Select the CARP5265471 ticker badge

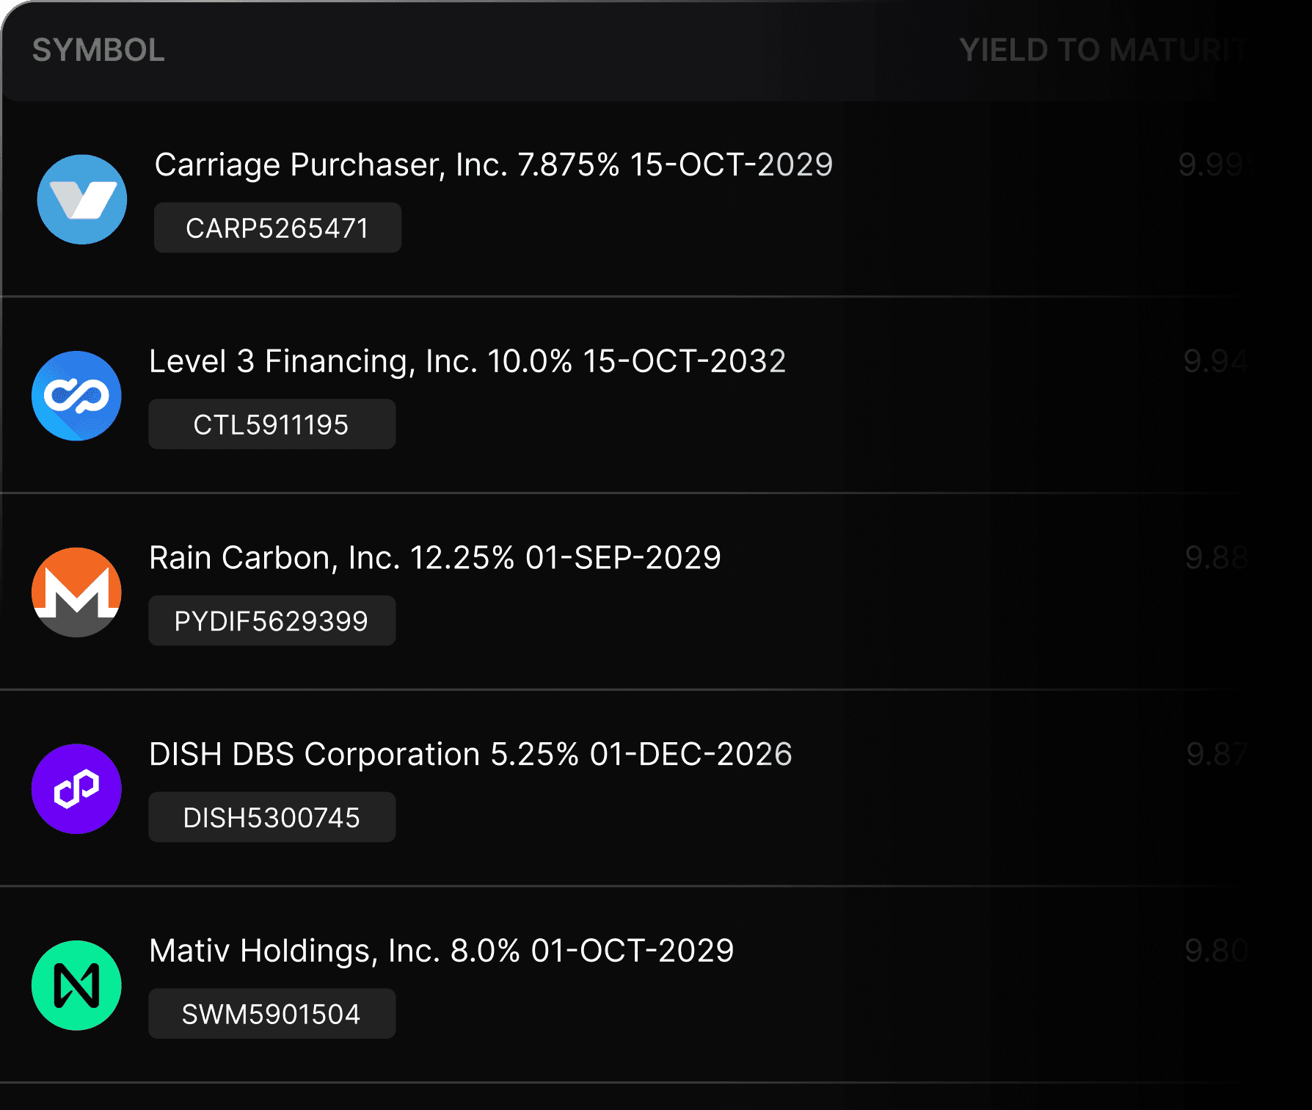277,228
